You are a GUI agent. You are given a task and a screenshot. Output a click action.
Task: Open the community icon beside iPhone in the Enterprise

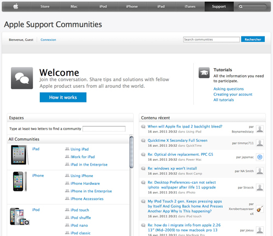coord(67,191)
